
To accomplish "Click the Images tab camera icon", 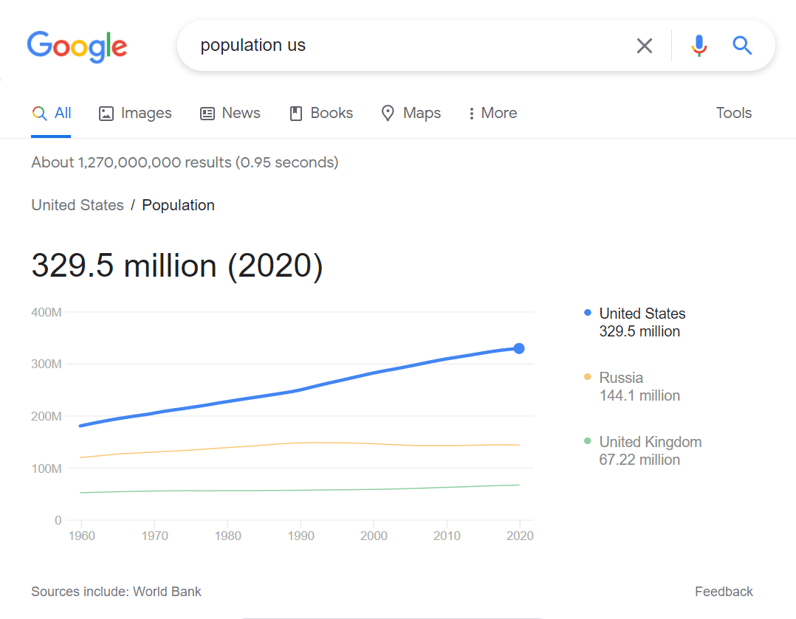I will [x=107, y=113].
